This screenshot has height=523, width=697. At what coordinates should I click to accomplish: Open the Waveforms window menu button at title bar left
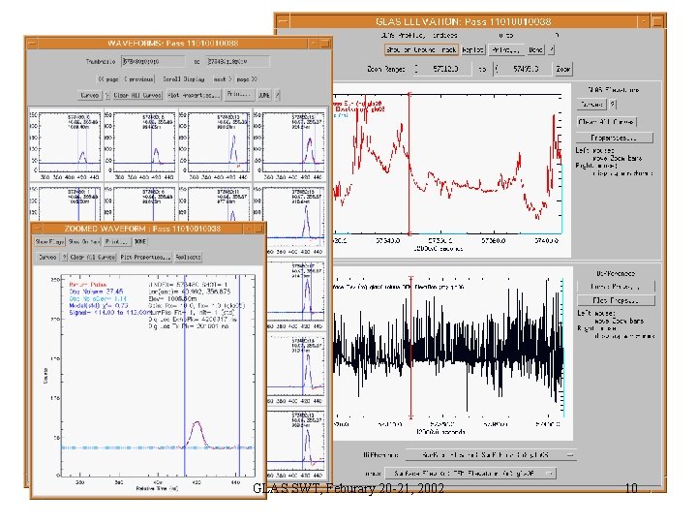[32, 44]
